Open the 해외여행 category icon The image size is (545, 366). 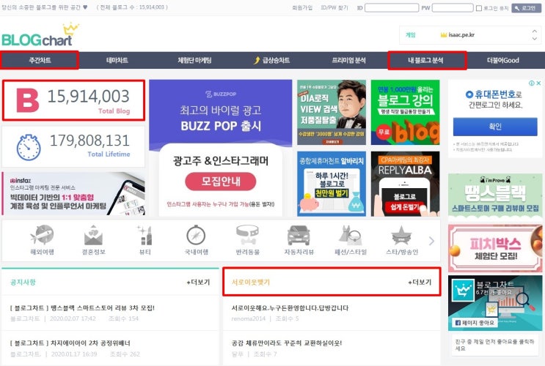[42, 235]
